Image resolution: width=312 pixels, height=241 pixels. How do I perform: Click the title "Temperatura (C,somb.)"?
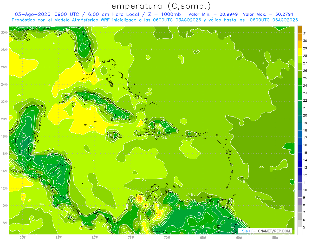pos(159,6)
